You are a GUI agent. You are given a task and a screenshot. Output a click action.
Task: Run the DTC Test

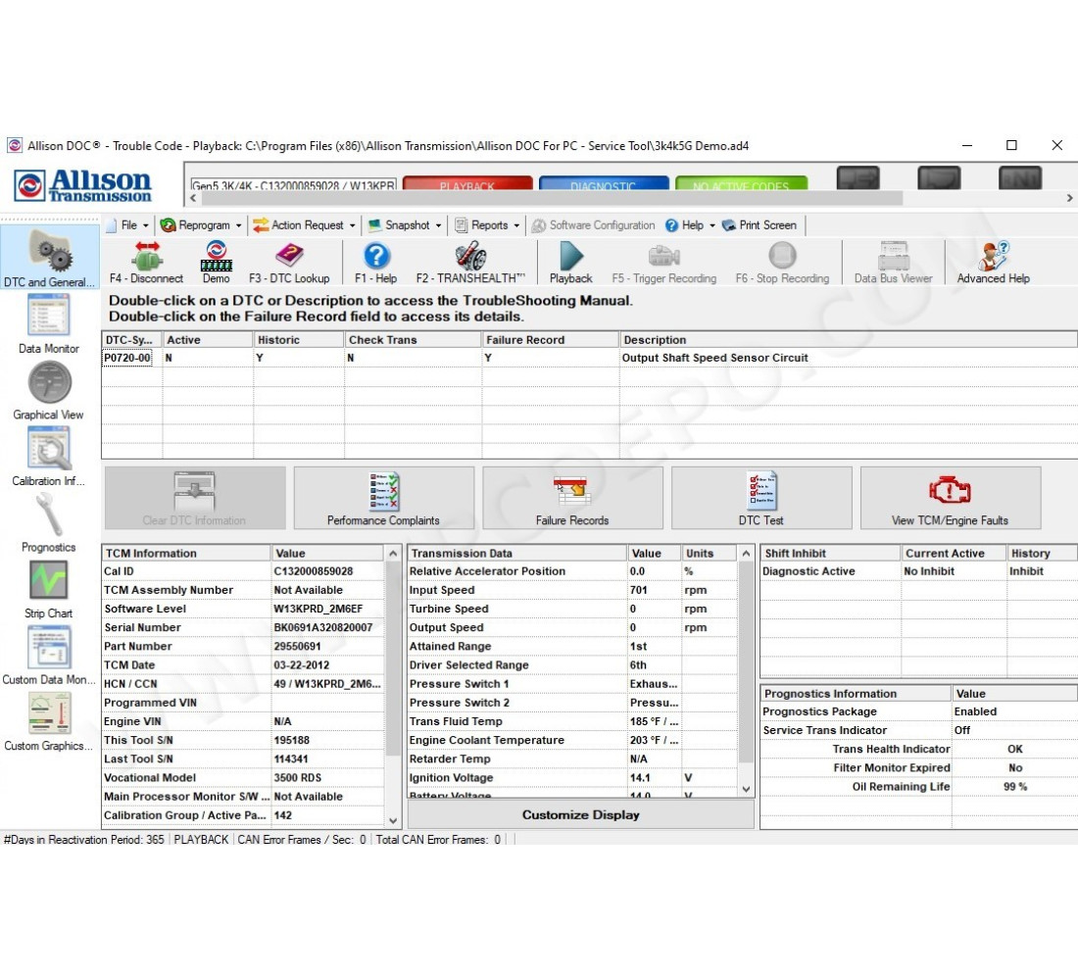coord(761,498)
